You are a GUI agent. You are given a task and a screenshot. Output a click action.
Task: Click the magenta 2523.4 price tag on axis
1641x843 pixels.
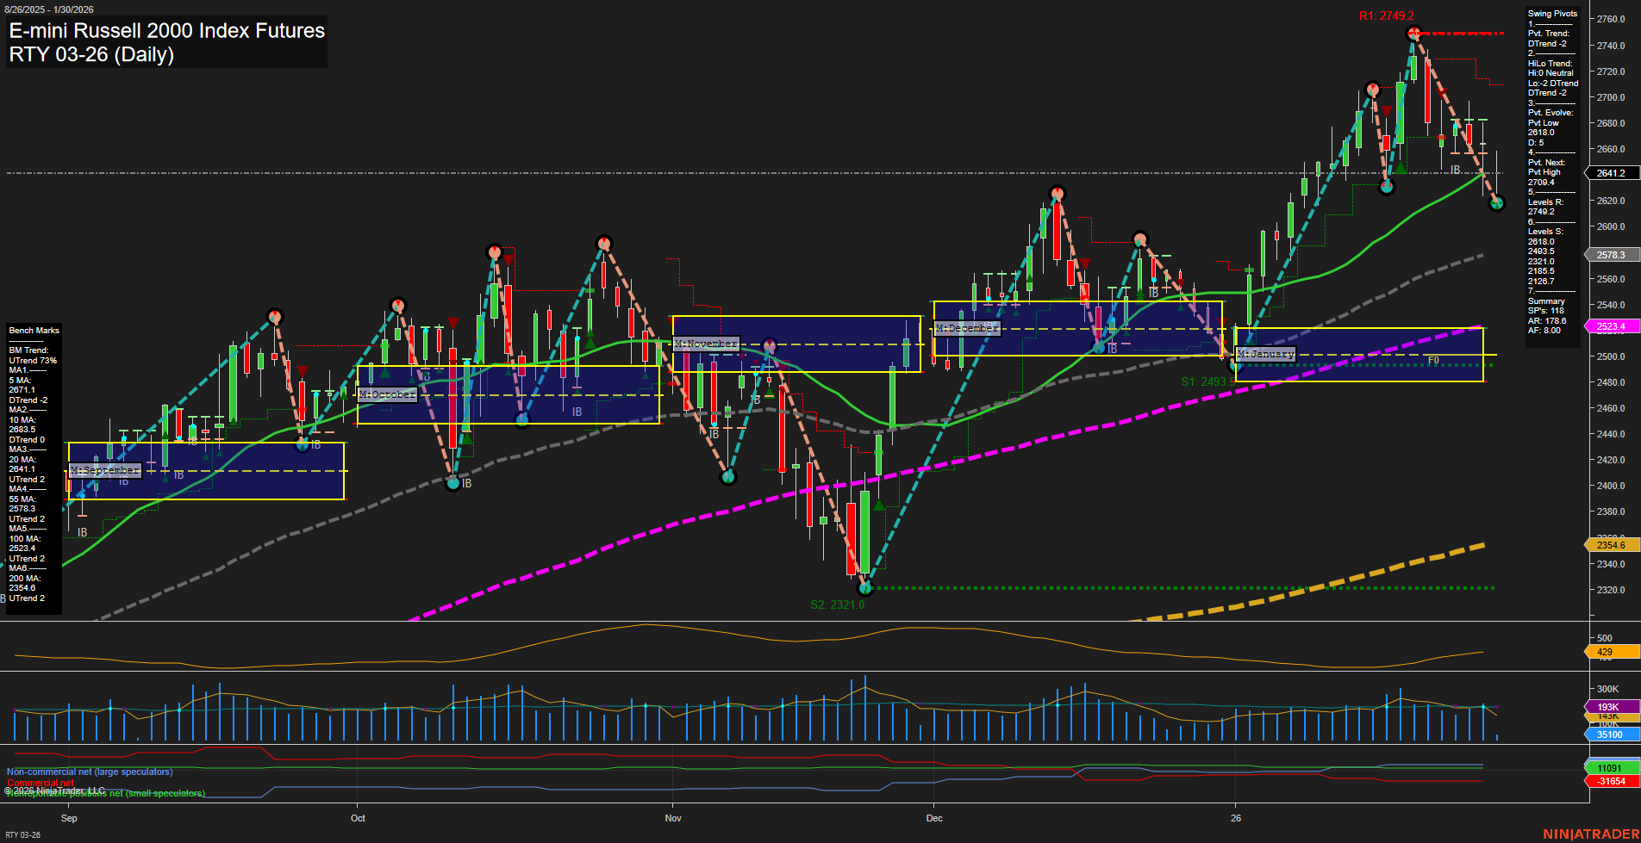point(1610,326)
